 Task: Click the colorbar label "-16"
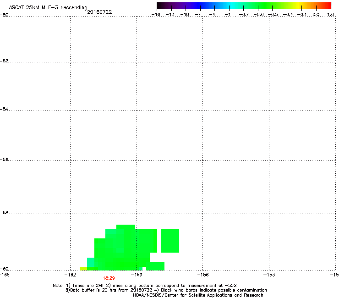[156, 15]
